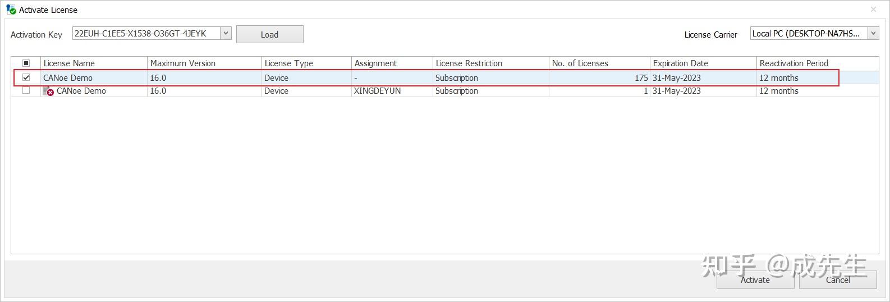Click 16.0 version in the XINGDEYUN row
The image size is (890, 302).
[x=158, y=91]
